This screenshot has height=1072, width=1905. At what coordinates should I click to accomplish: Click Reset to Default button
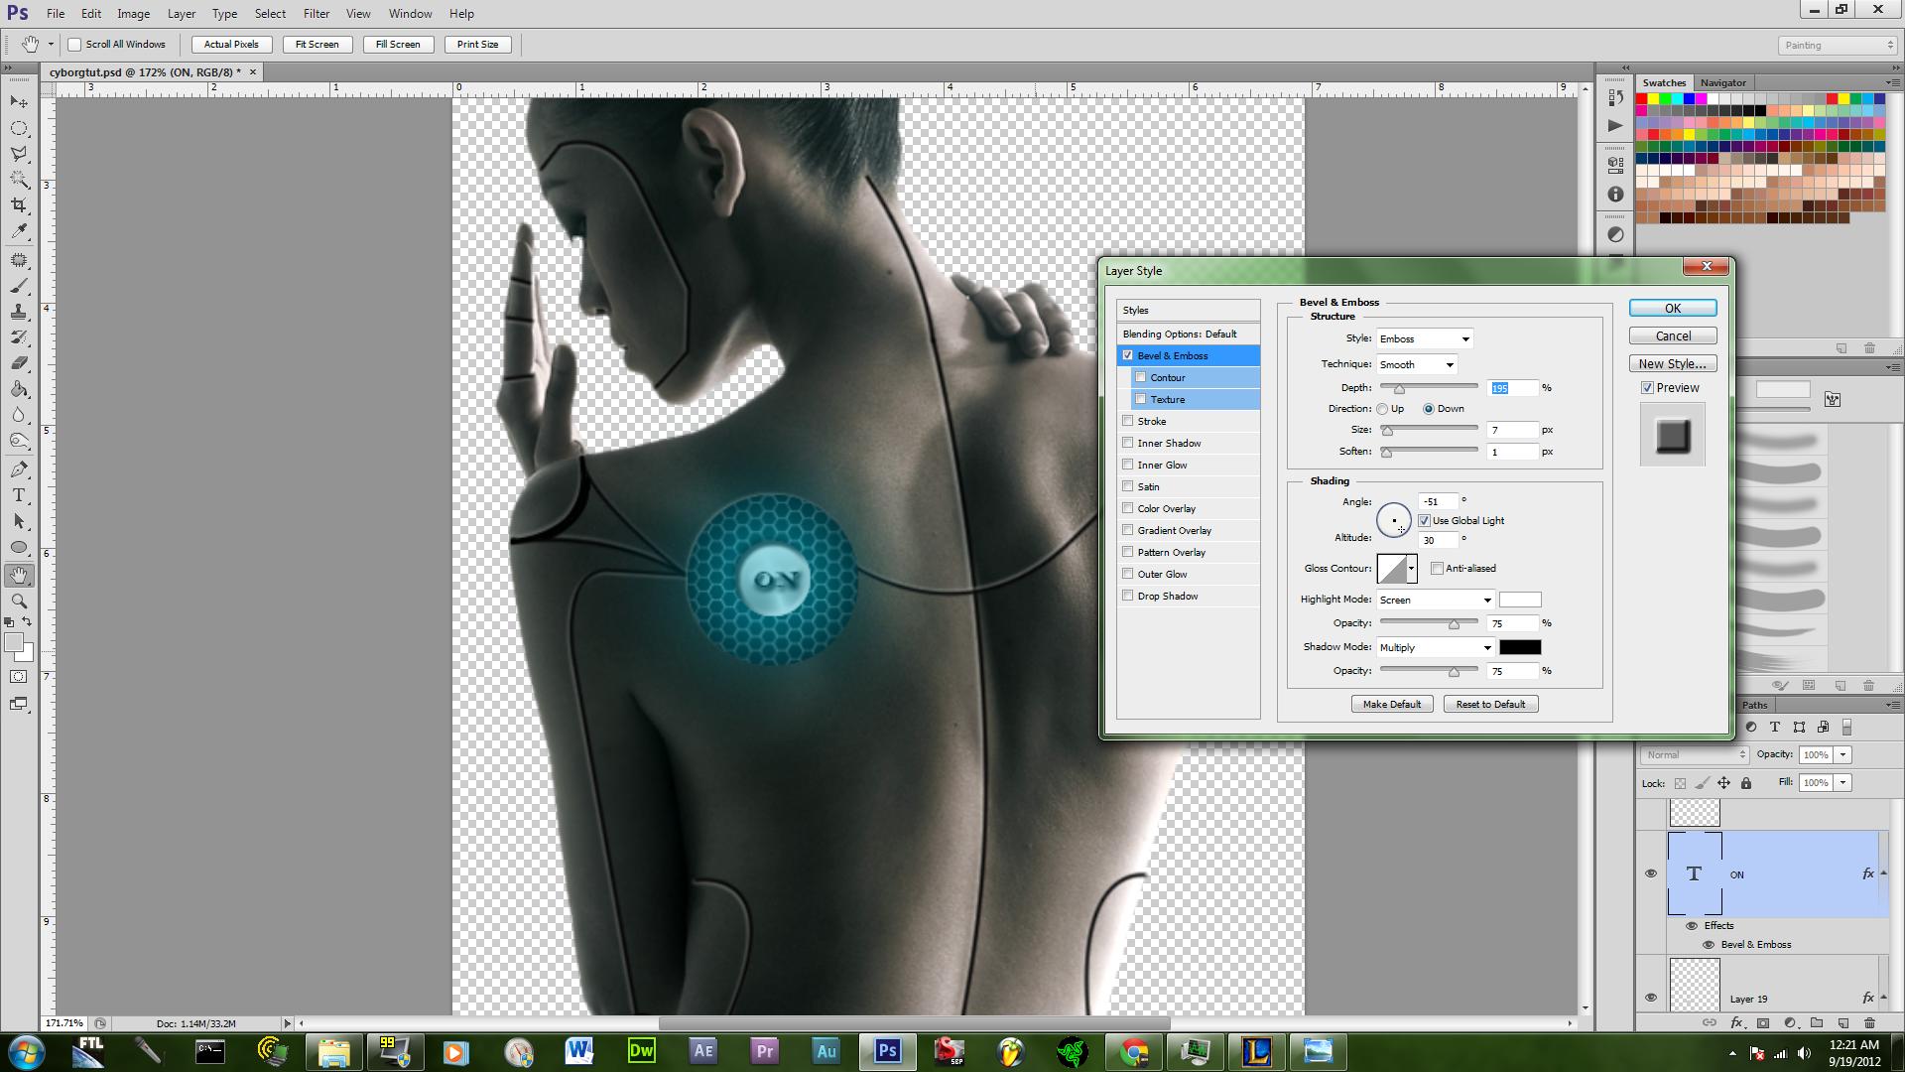click(x=1491, y=705)
